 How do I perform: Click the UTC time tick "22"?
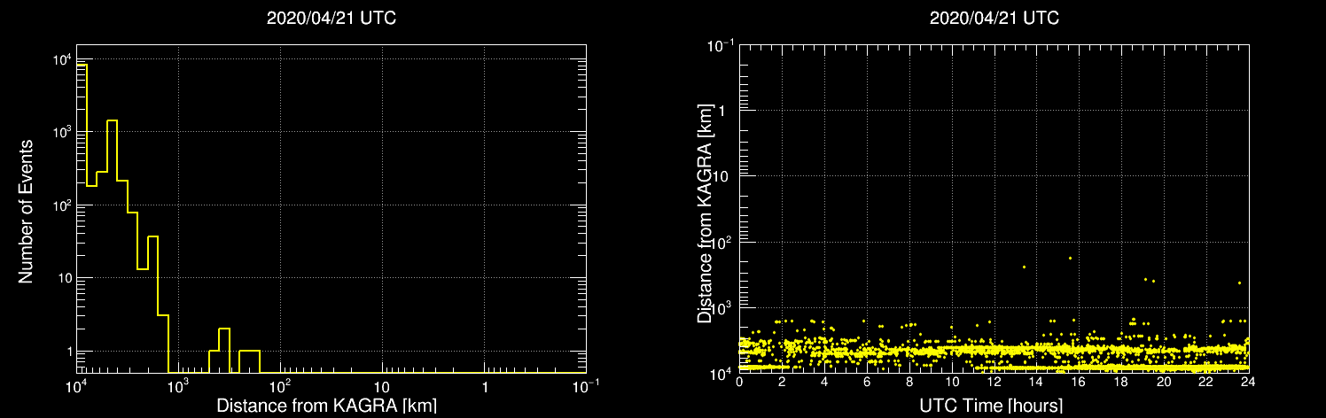(x=1206, y=382)
